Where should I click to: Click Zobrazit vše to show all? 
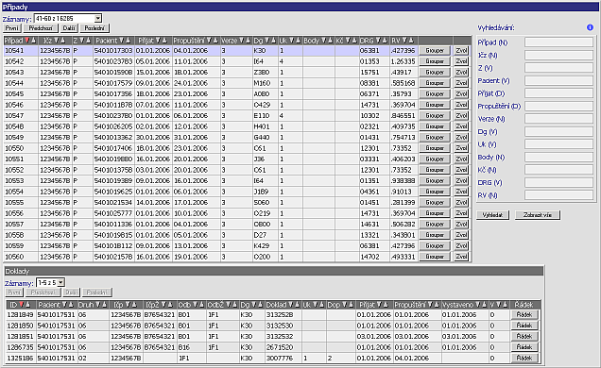click(x=538, y=215)
